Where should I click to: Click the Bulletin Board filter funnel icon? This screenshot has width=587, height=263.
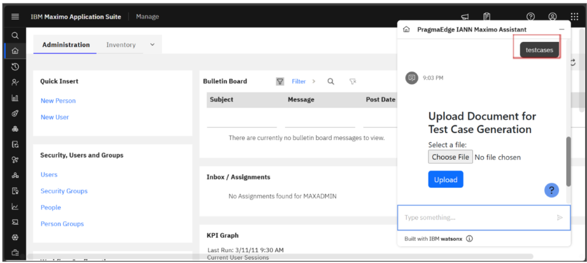[280, 81]
